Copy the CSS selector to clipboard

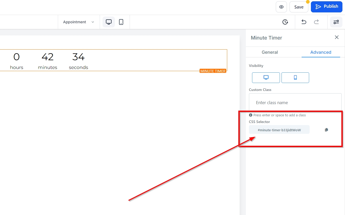[326, 130]
